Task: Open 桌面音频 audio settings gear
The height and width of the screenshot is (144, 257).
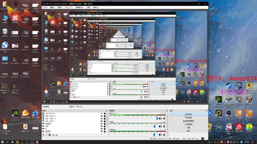Action: pyautogui.click(x=164, y=135)
